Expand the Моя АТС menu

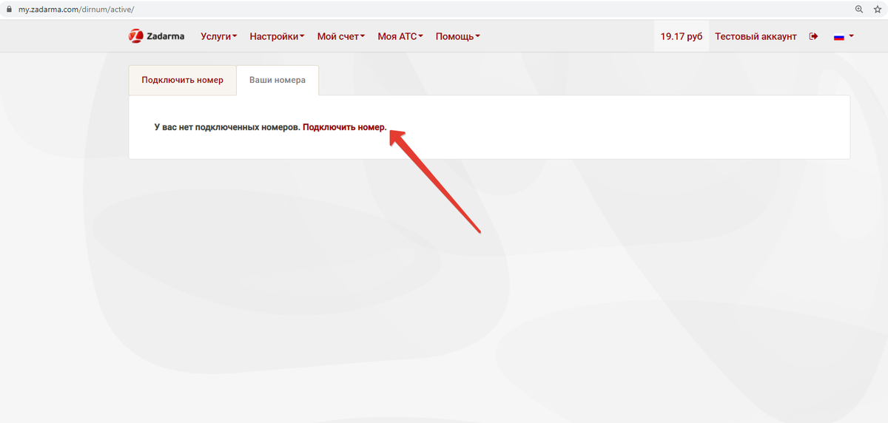(x=400, y=36)
